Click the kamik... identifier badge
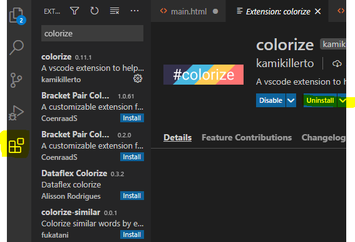The image size is (355, 242). point(333,44)
